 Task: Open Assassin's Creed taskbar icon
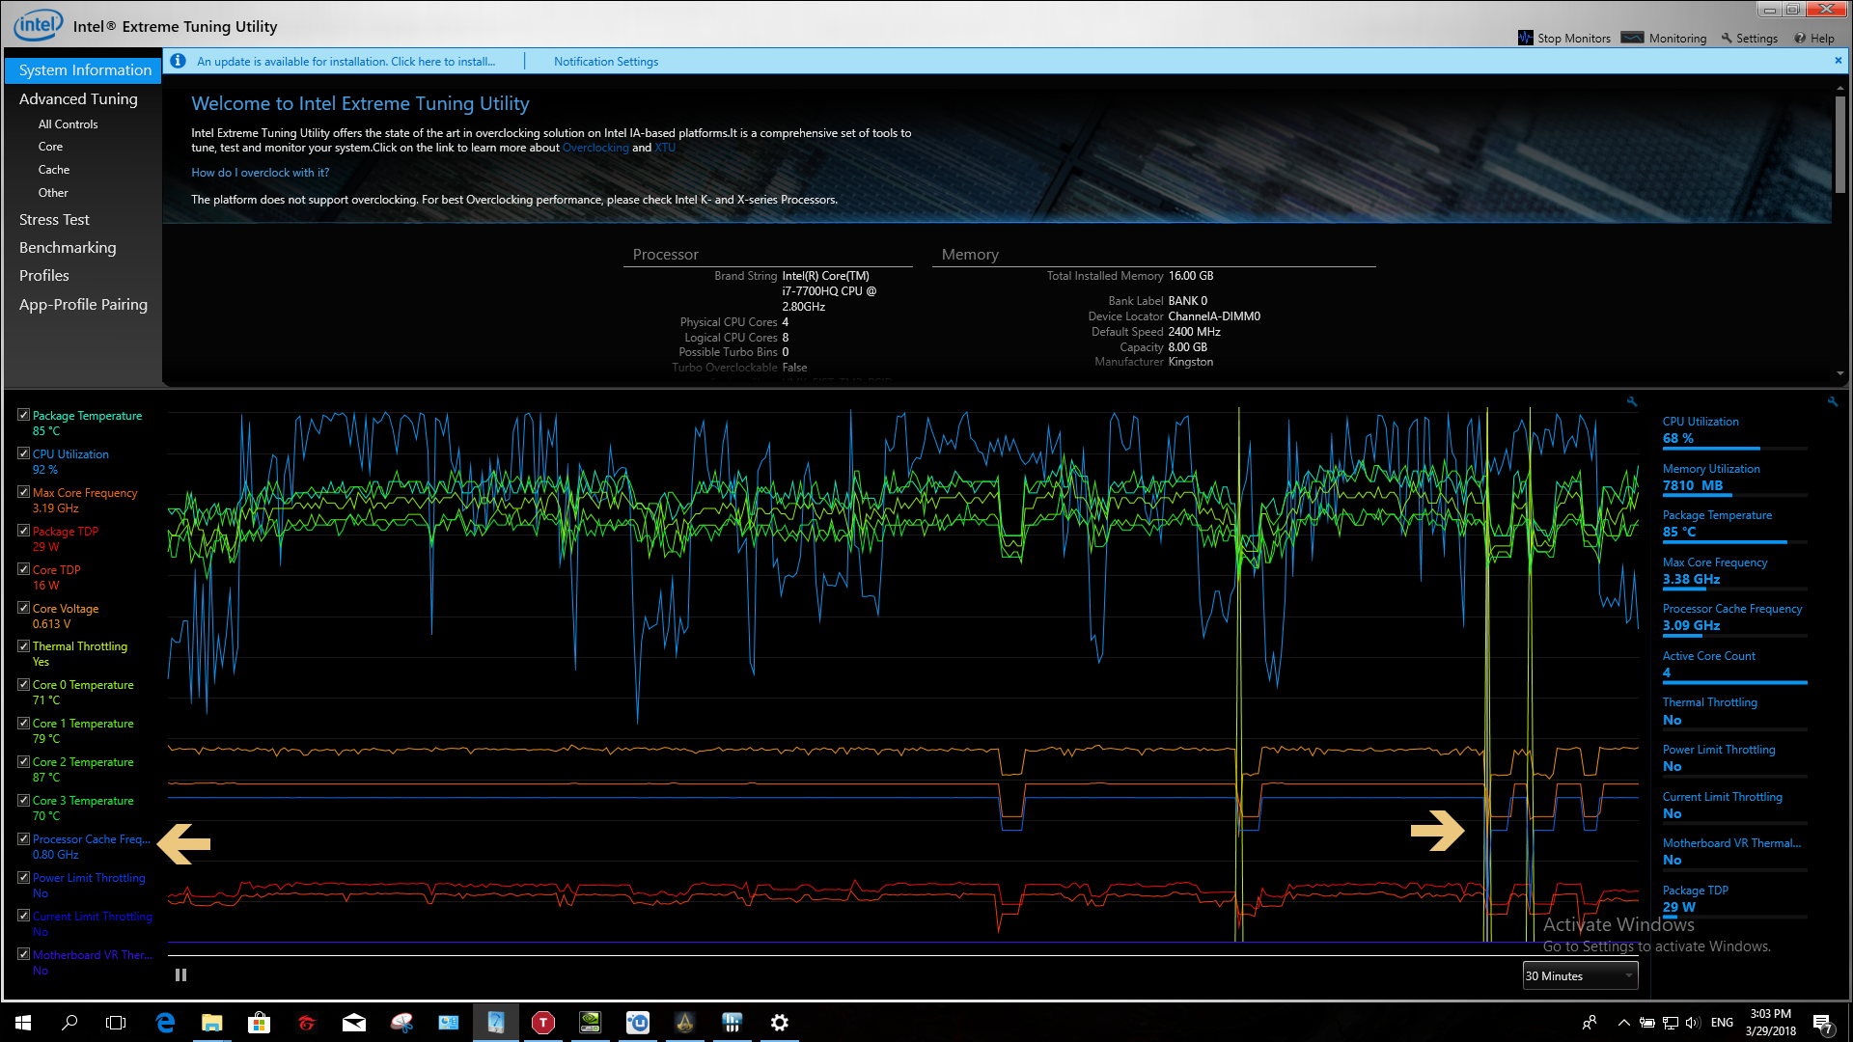[x=685, y=1023]
